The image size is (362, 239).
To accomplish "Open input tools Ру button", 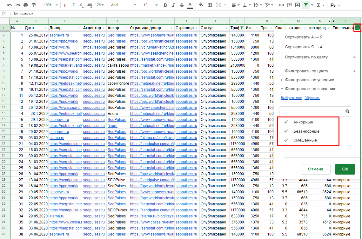I will click(x=335, y=5).
